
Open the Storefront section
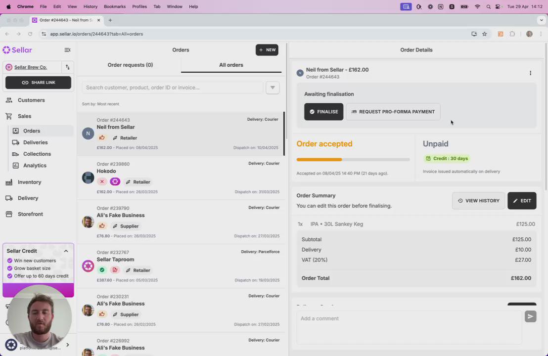30,214
